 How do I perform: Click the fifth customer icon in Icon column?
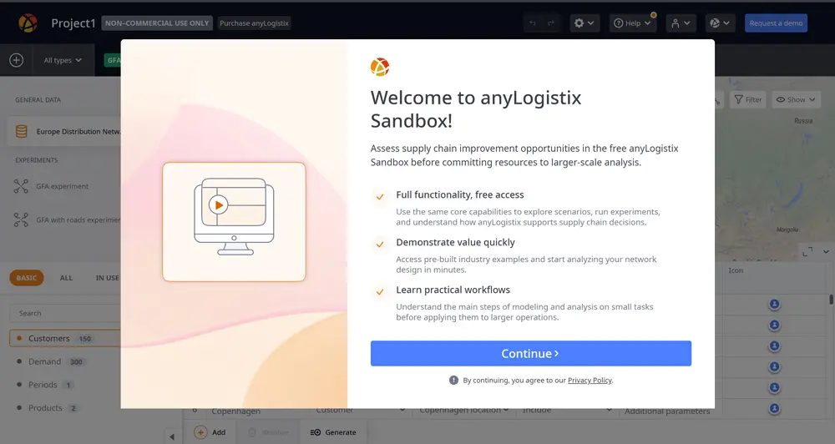(x=774, y=387)
